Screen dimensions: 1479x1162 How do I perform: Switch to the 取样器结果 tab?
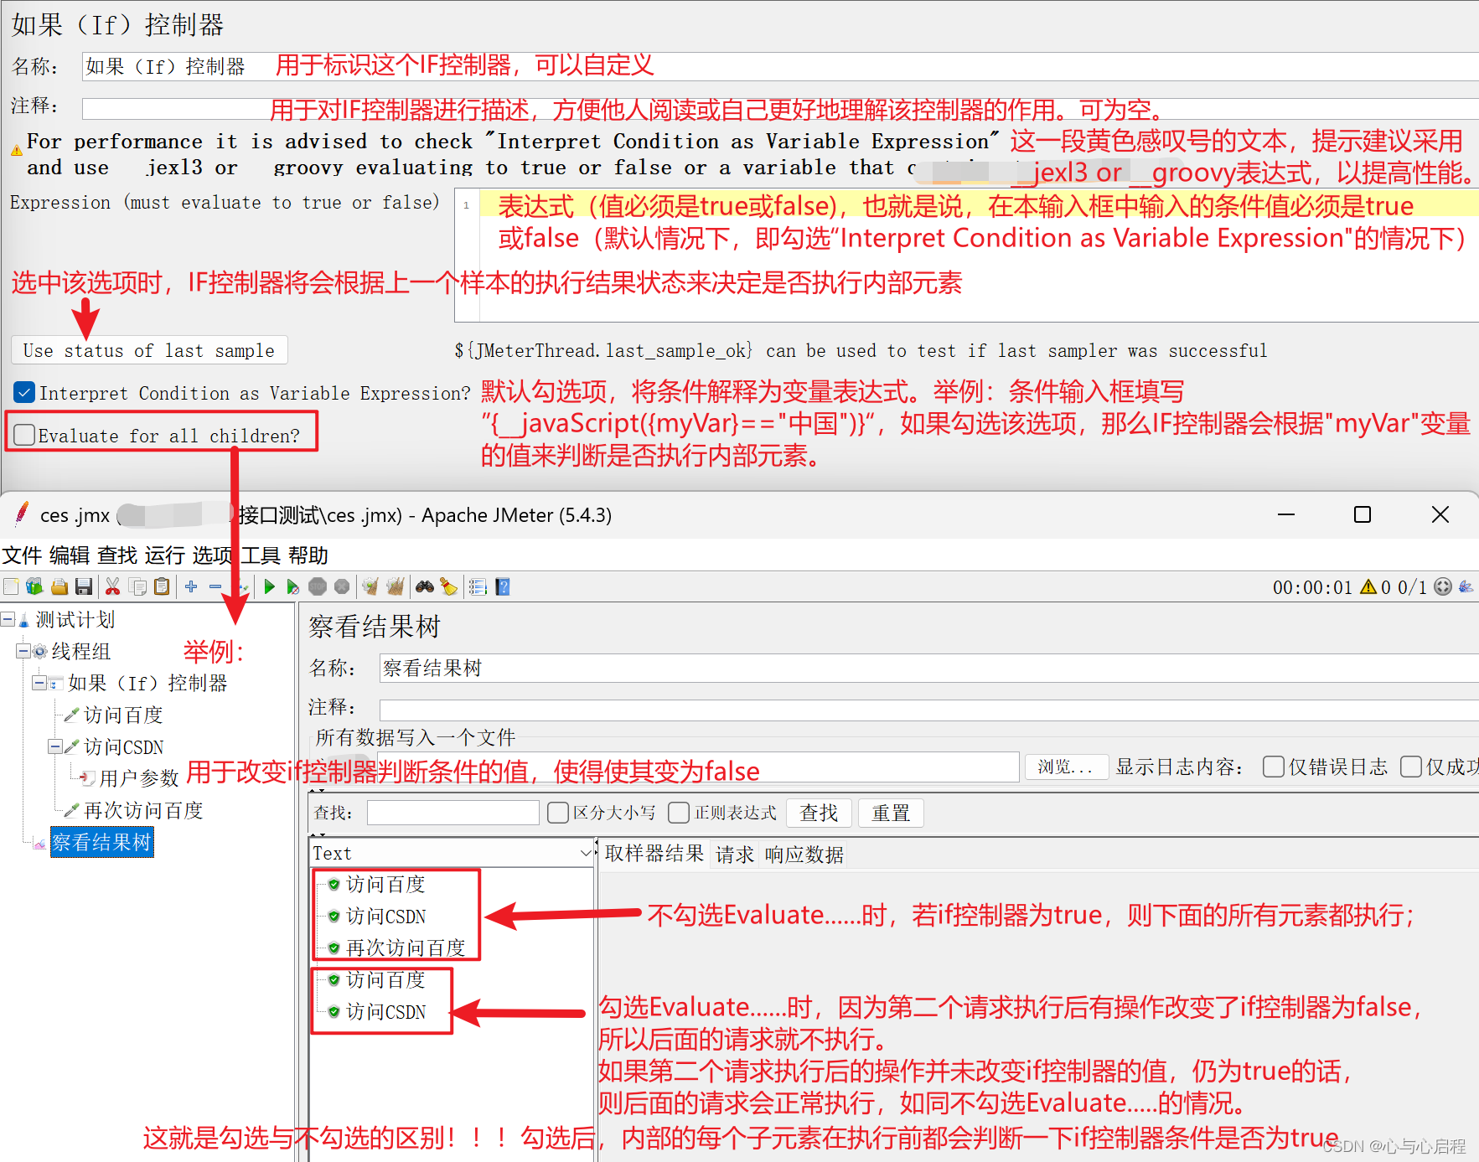coord(654,854)
